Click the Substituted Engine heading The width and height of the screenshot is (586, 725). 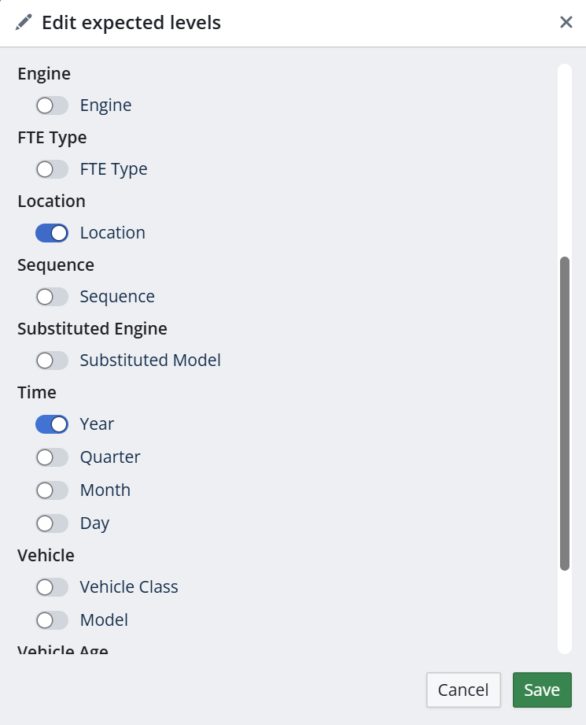coord(92,328)
